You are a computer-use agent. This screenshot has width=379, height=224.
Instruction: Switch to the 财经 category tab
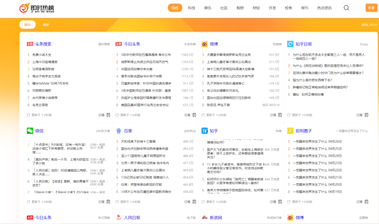pos(256,7)
